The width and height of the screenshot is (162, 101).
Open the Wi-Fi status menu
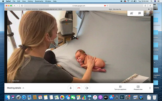128,1
